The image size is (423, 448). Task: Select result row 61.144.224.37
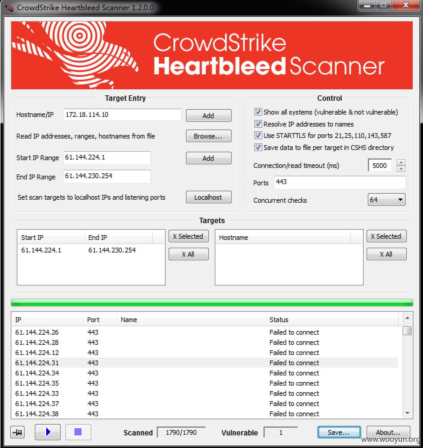coord(206,404)
